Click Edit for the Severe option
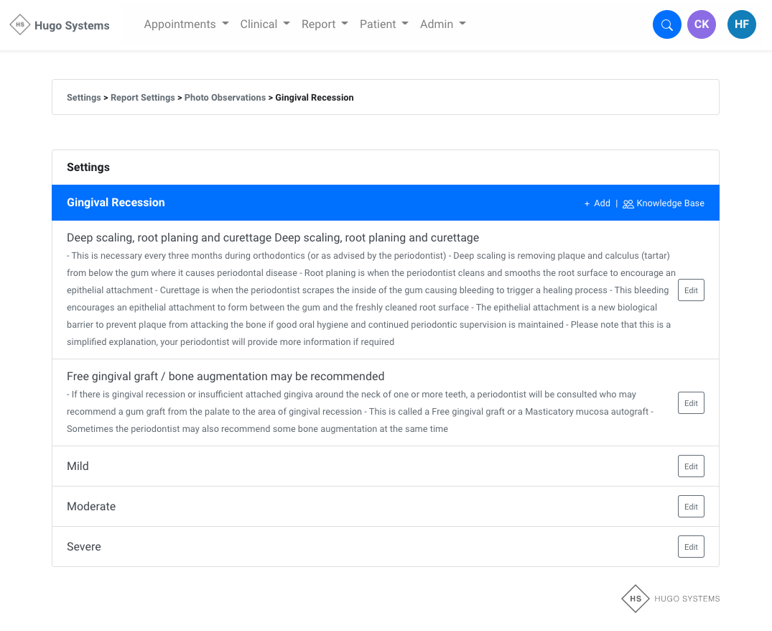Screen dimensions: 772x631 (x=691, y=547)
